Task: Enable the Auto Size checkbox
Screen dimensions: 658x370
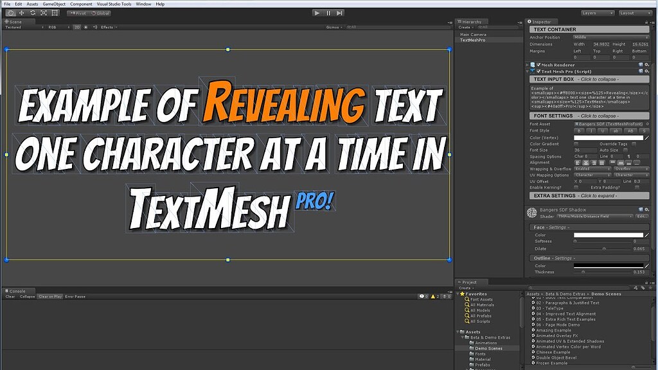Action: (x=625, y=150)
